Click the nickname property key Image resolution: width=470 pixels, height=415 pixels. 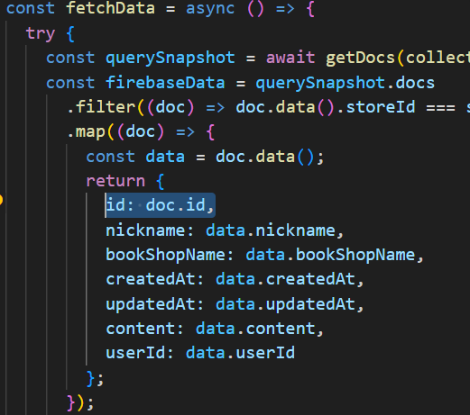tap(145, 230)
